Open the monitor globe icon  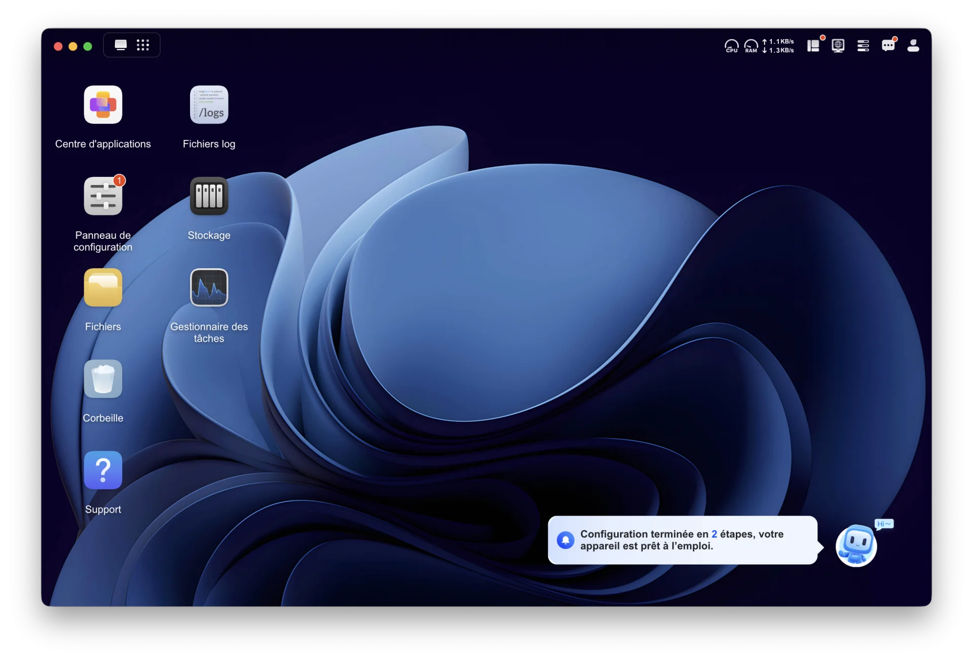838,46
